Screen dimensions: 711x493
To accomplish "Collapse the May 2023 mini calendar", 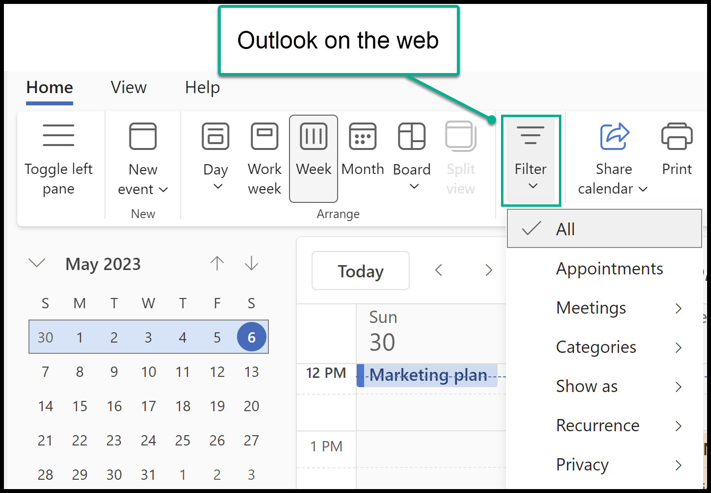I will coord(37,264).
